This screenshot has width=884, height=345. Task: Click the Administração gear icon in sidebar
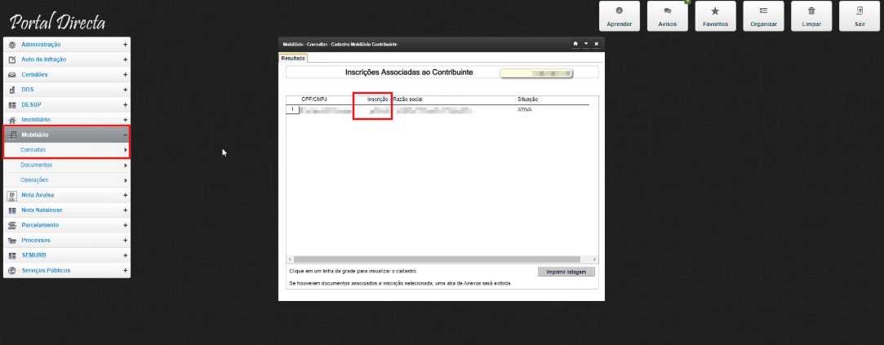(12, 45)
